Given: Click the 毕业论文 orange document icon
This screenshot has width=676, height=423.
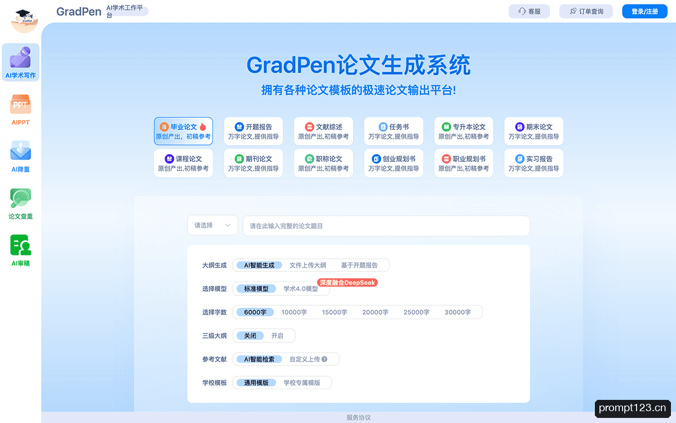Looking at the screenshot, I should pyautogui.click(x=164, y=127).
